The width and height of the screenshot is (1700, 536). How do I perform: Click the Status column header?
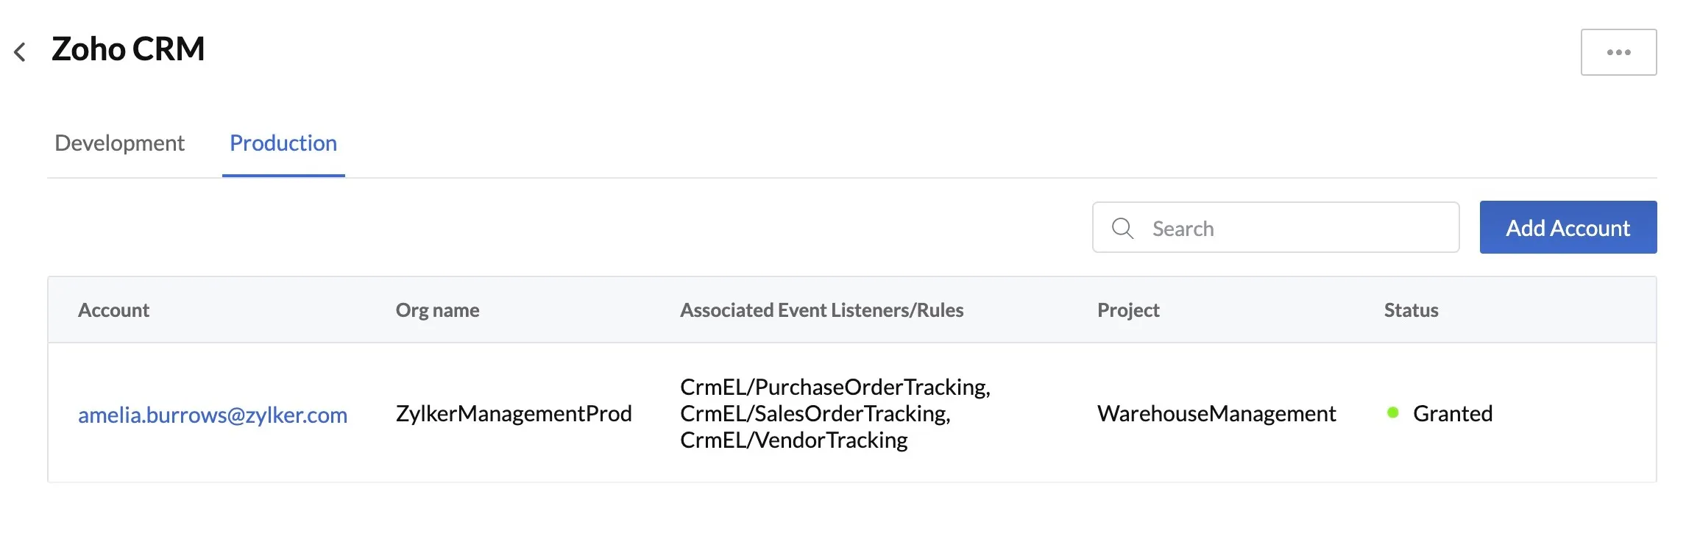(x=1411, y=310)
